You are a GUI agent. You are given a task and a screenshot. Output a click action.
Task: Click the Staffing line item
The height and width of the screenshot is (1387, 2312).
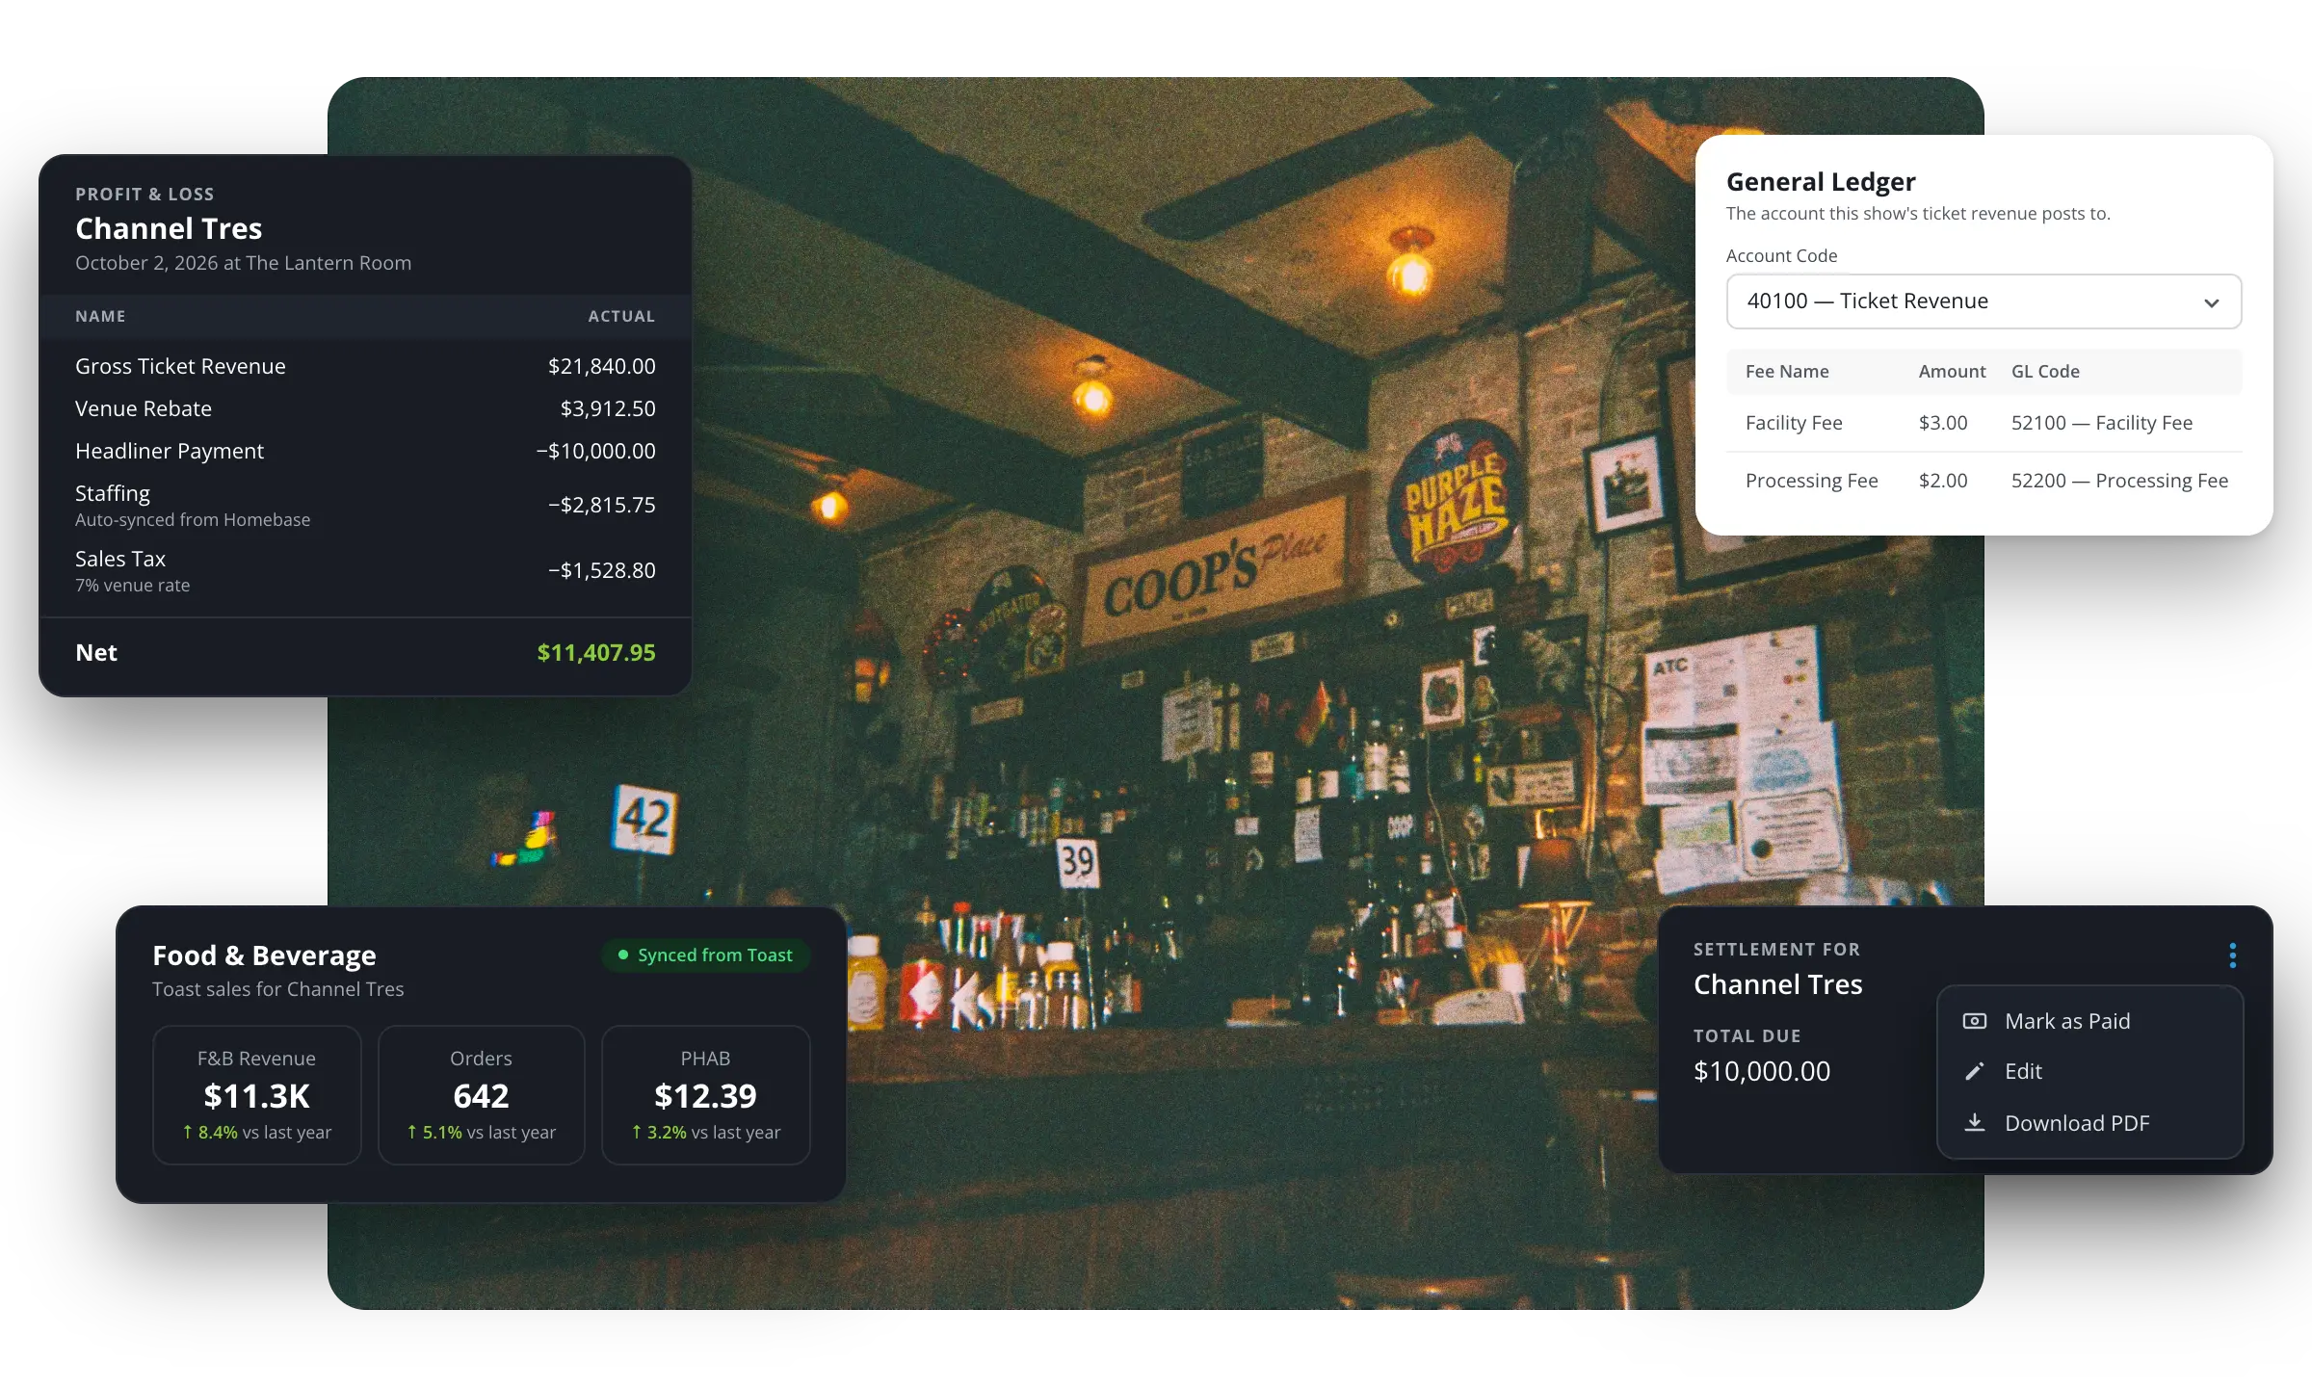coord(365,505)
